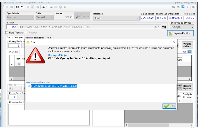Switch to the NF-e tab
The height and width of the screenshot is (128, 198).
tap(49, 38)
